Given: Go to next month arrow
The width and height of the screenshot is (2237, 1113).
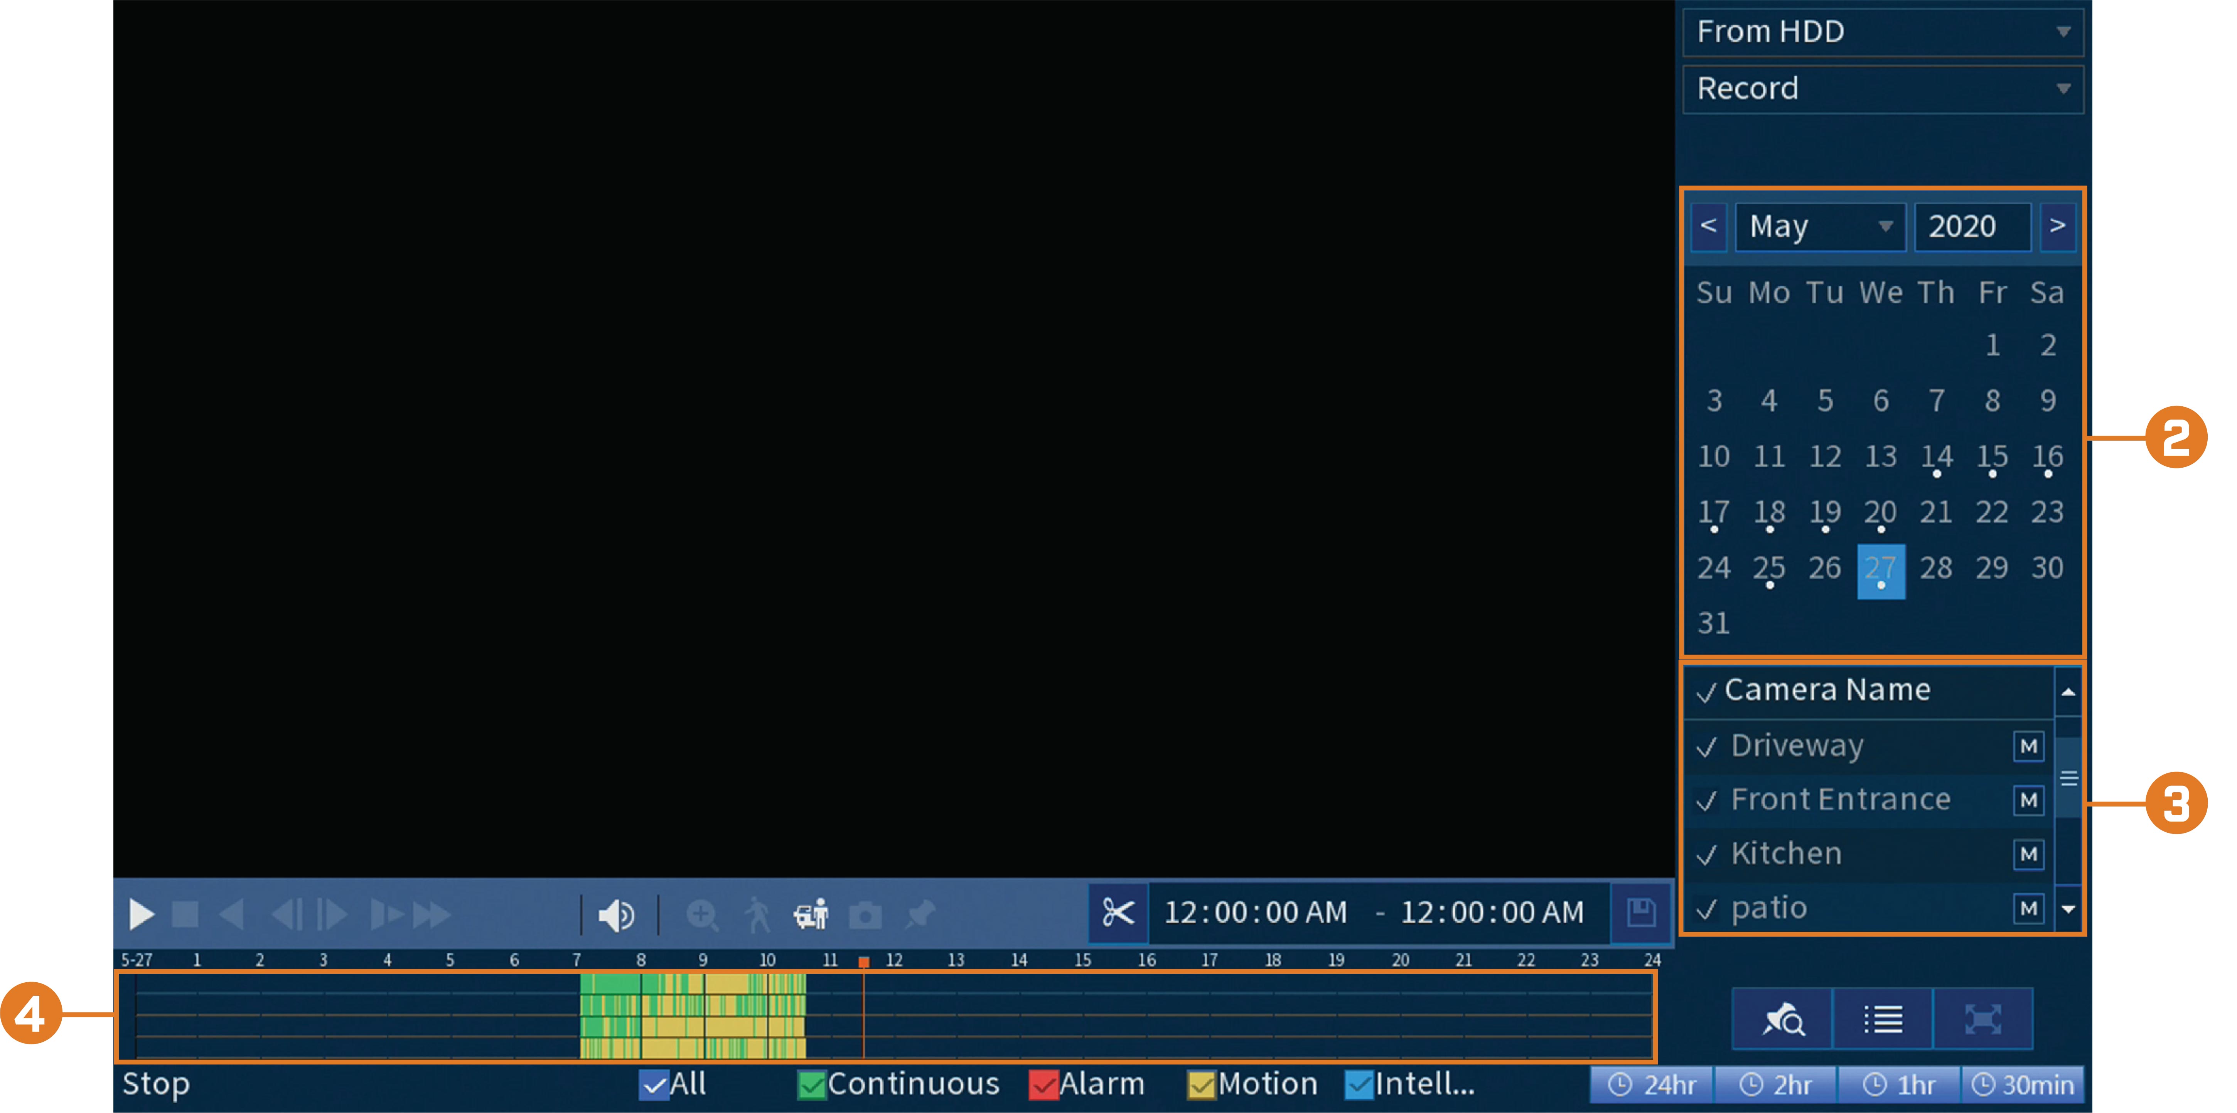Looking at the screenshot, I should pos(2057,227).
